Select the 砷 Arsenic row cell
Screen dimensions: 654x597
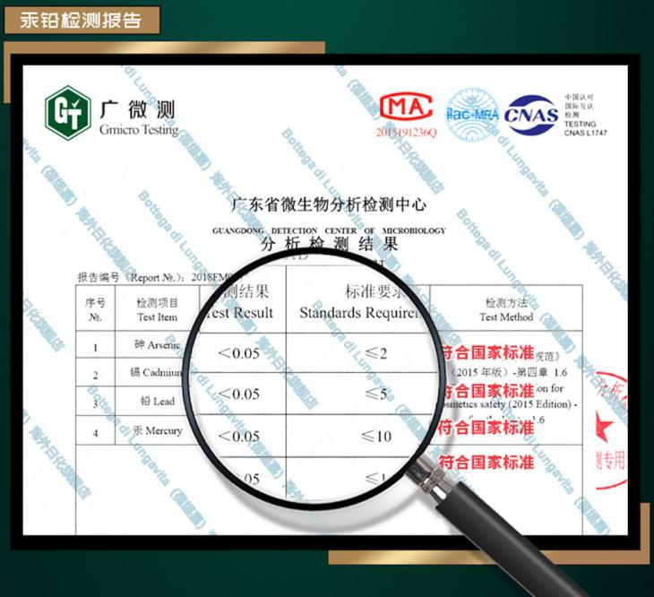click(158, 344)
